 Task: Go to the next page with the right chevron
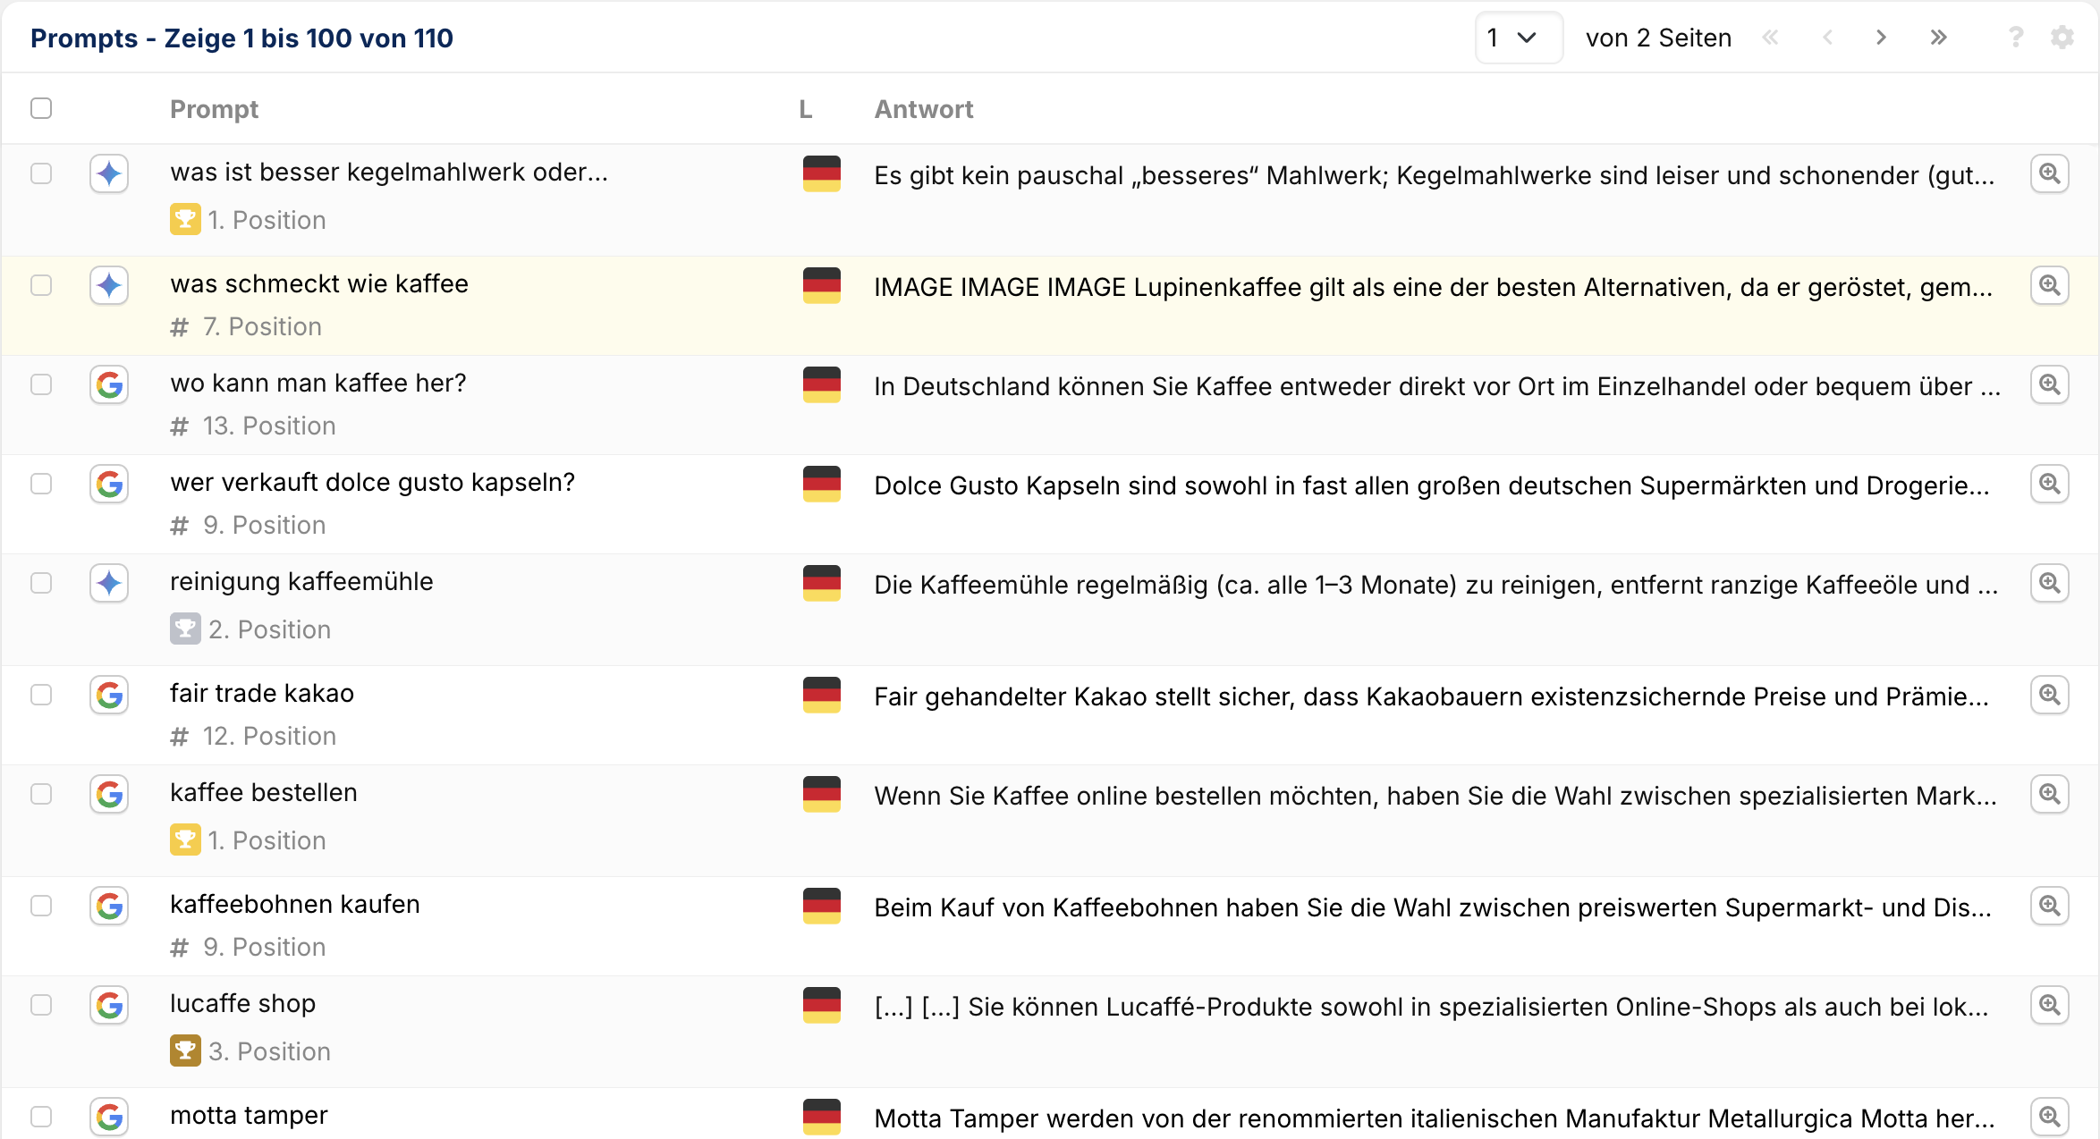(x=1882, y=38)
